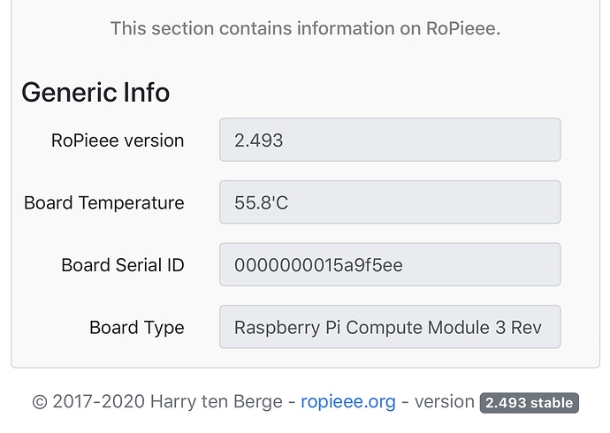Screen dimensions: 610x433
Task: Select the Board Type field with Raspberry Pi
Action: click(x=390, y=327)
